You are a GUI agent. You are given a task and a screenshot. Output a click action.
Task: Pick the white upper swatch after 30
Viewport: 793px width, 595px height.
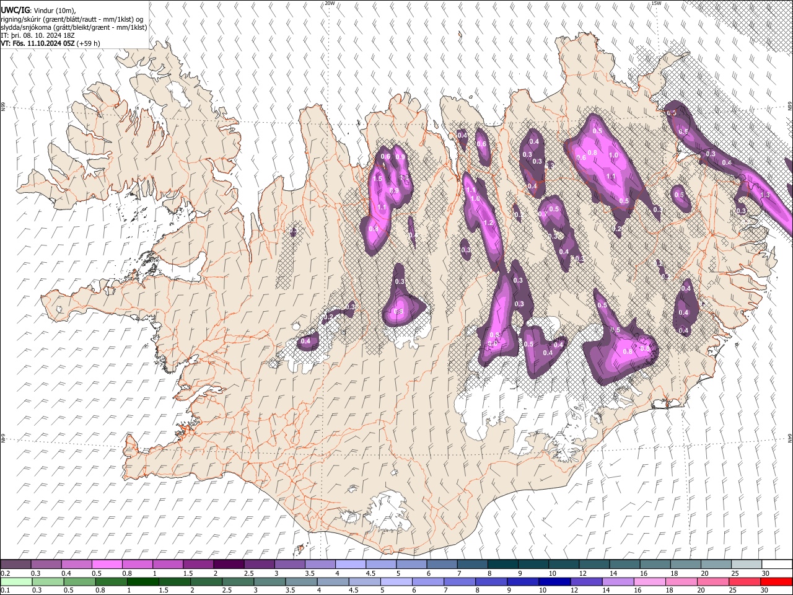[776, 565]
